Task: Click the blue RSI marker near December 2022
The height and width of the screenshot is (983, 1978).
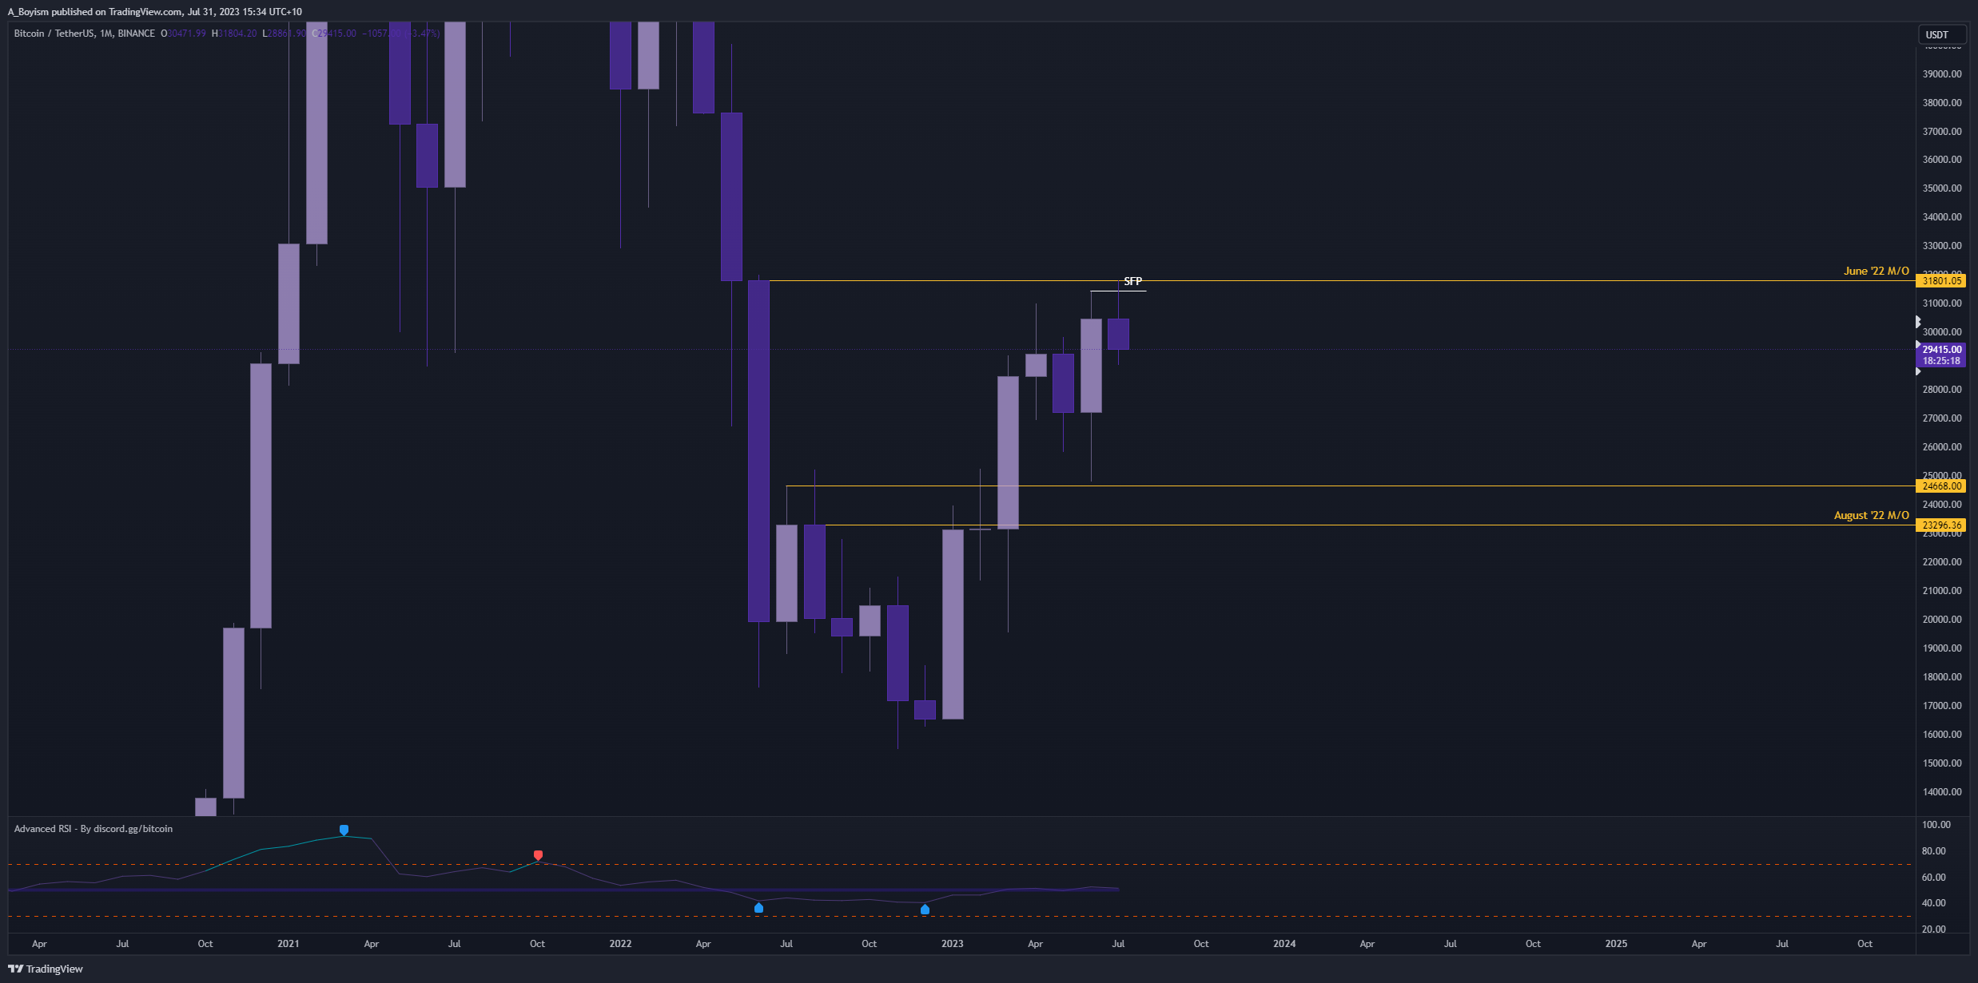Action: [925, 910]
